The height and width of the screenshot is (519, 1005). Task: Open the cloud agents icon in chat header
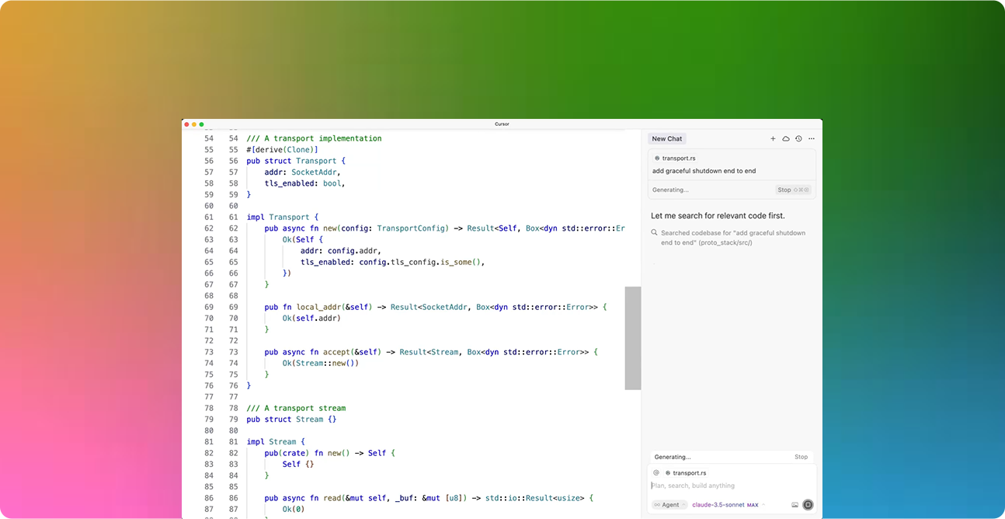(786, 139)
